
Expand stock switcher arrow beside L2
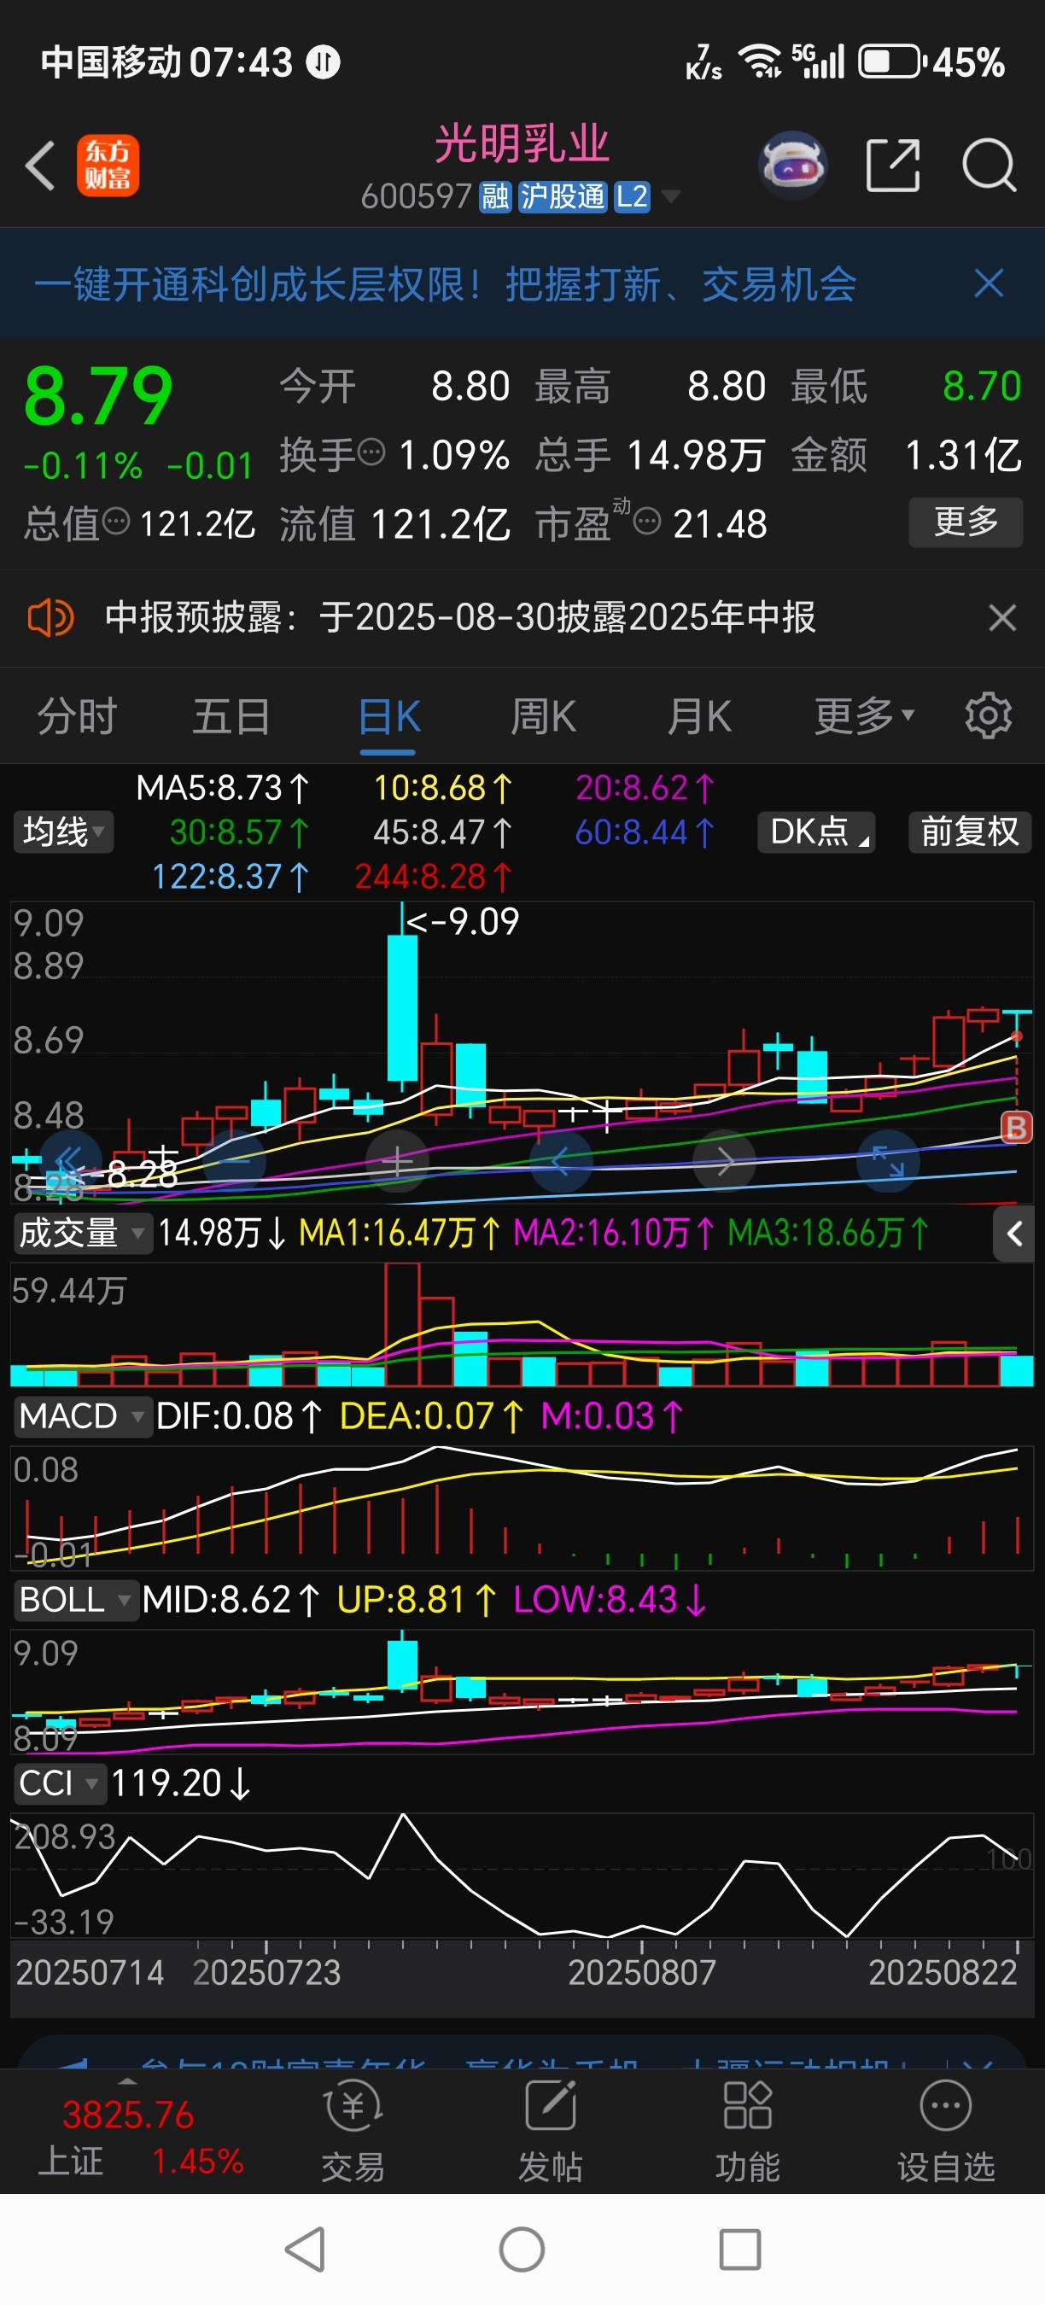(x=669, y=196)
